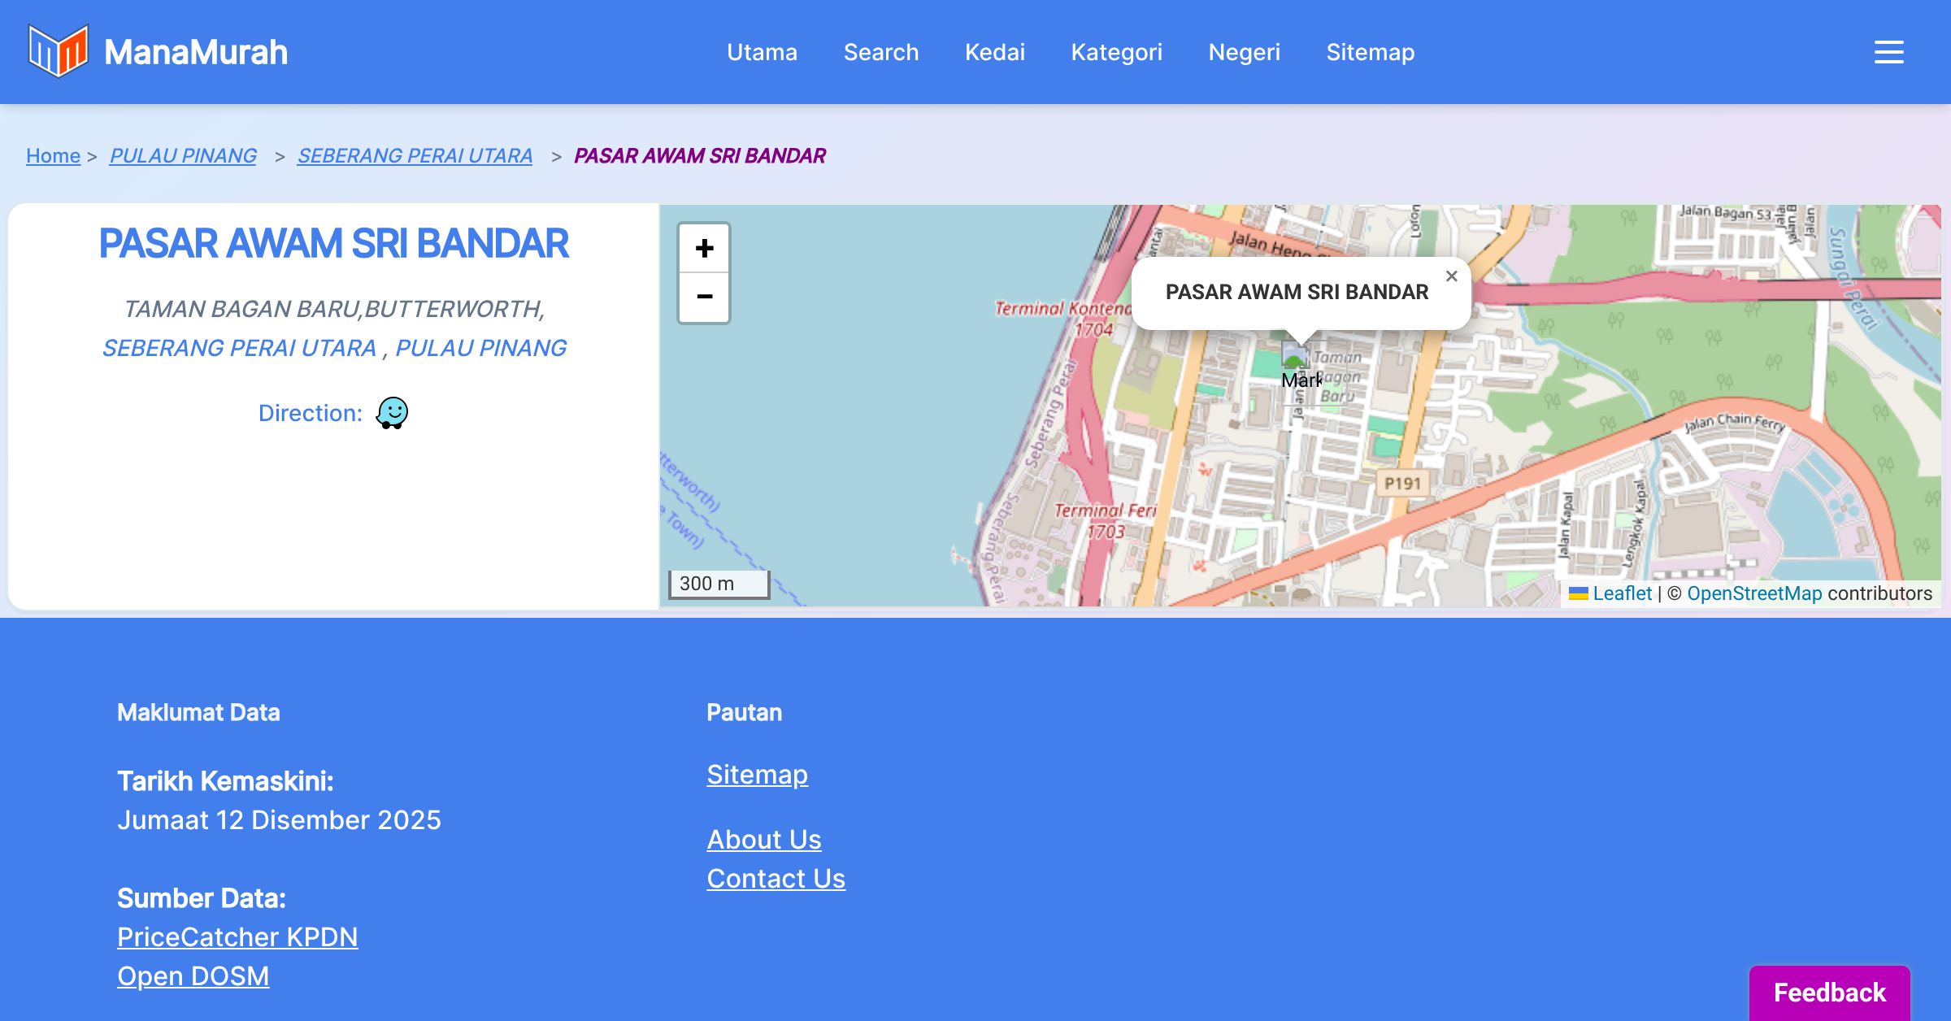1951x1021 pixels.
Task: Click the ManaMurah logo icon
Action: tap(58, 51)
